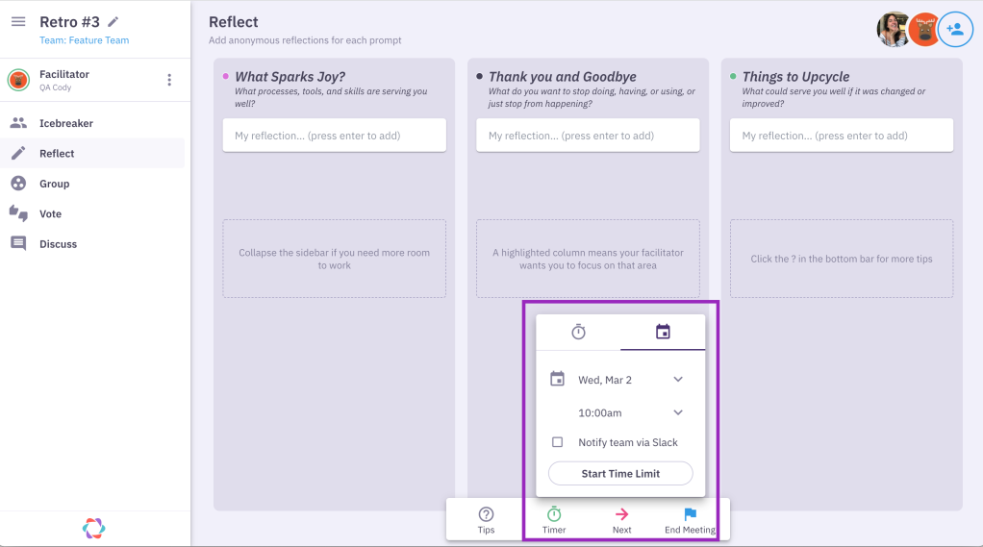Switch to the stopwatch timer tab
This screenshot has height=547, width=983.
[x=579, y=332]
